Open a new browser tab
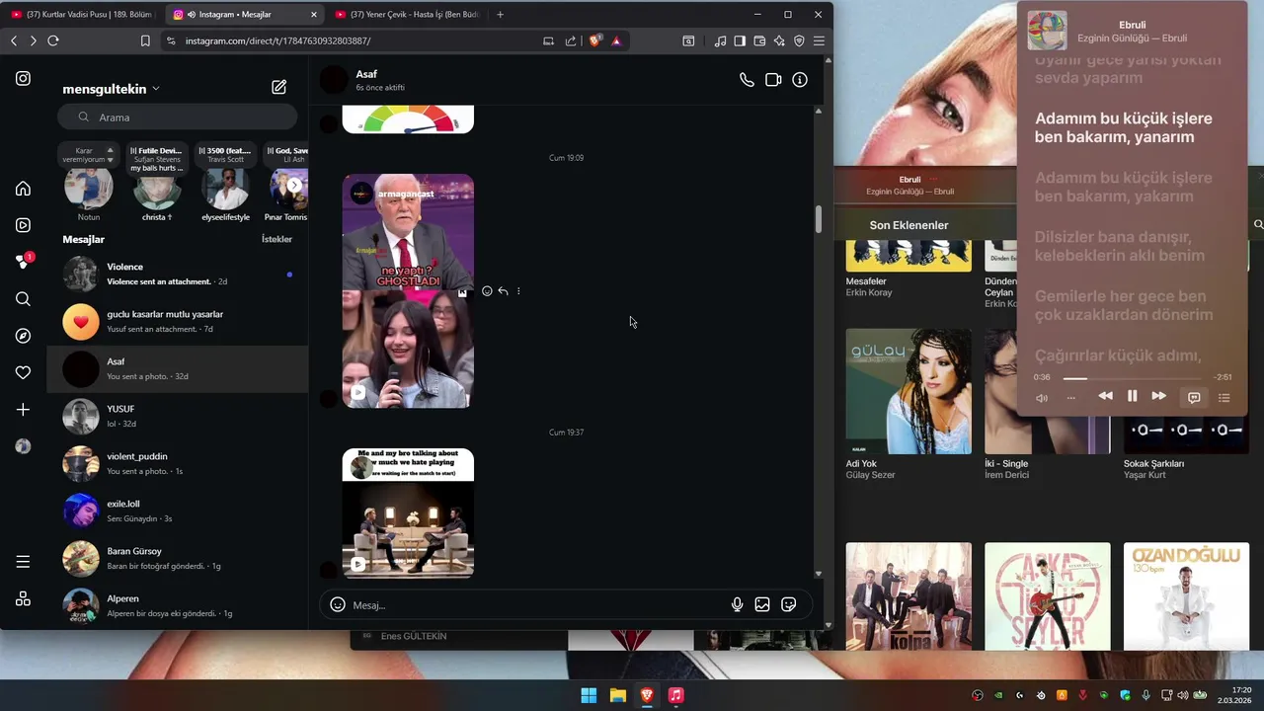The height and width of the screenshot is (711, 1264). [500, 15]
